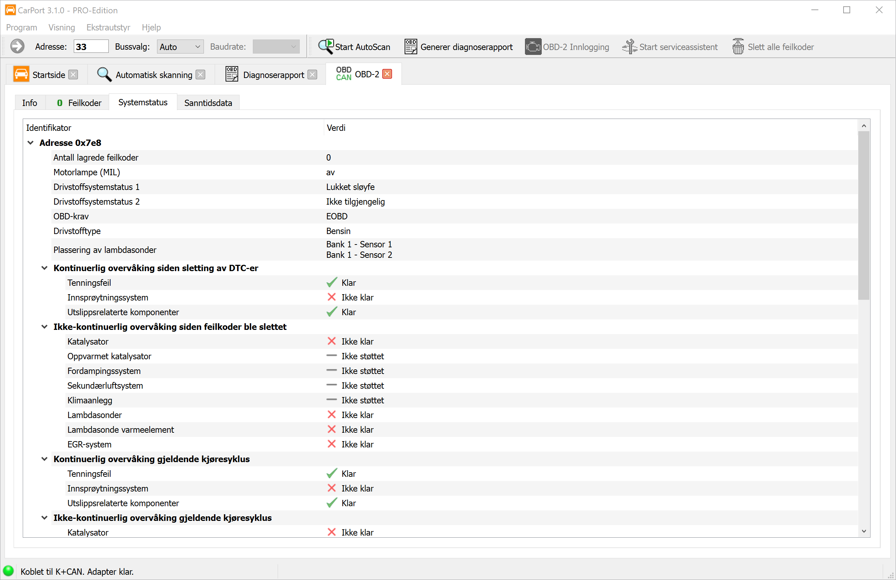Open OBD-2 Innlogging engine icon
896x580 pixels.
coord(533,47)
